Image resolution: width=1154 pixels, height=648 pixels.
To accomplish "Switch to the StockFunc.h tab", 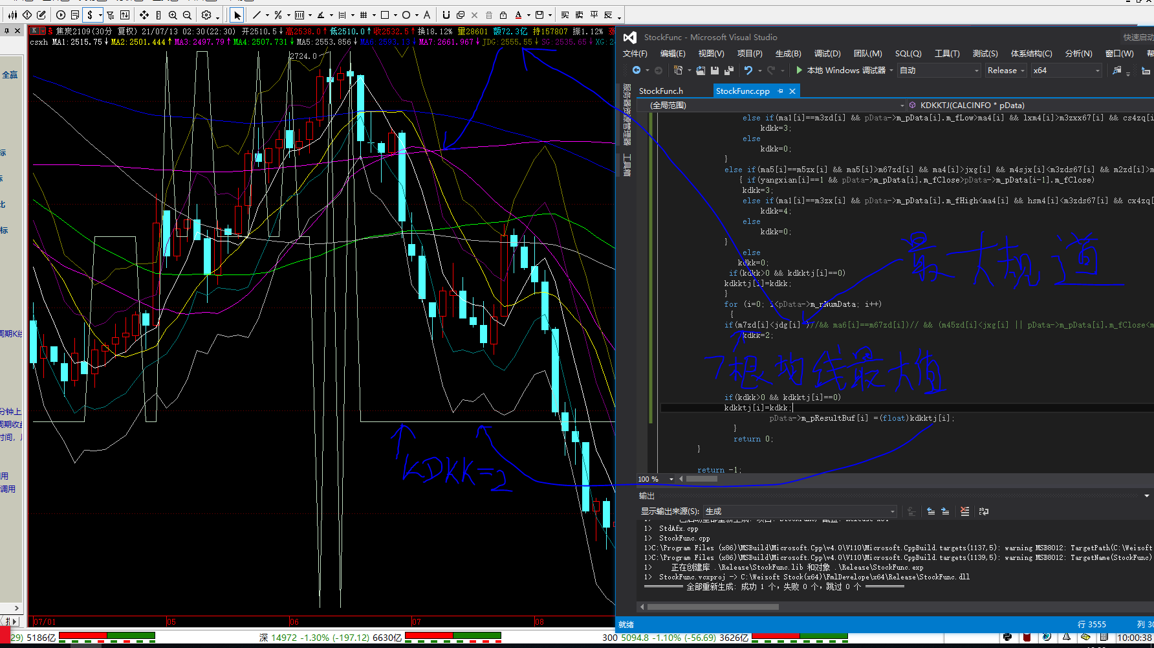I will click(661, 91).
